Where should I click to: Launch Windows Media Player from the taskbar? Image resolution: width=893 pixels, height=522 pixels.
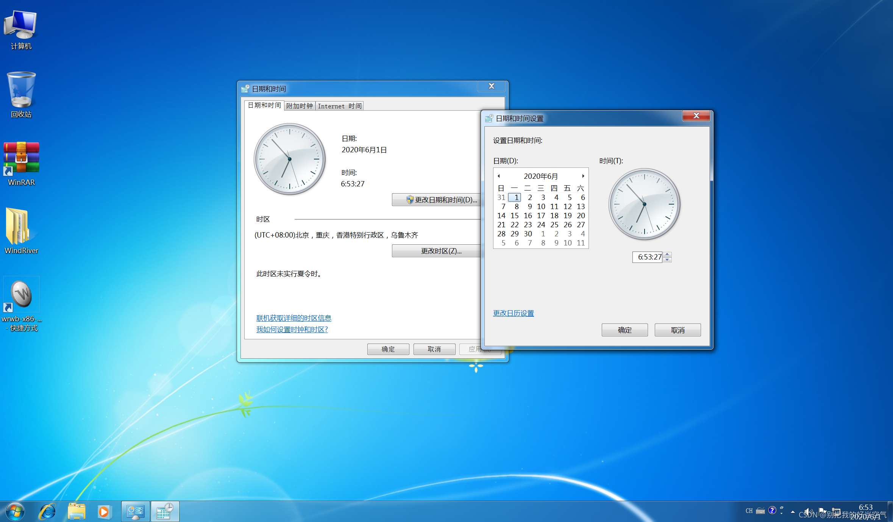point(104,512)
